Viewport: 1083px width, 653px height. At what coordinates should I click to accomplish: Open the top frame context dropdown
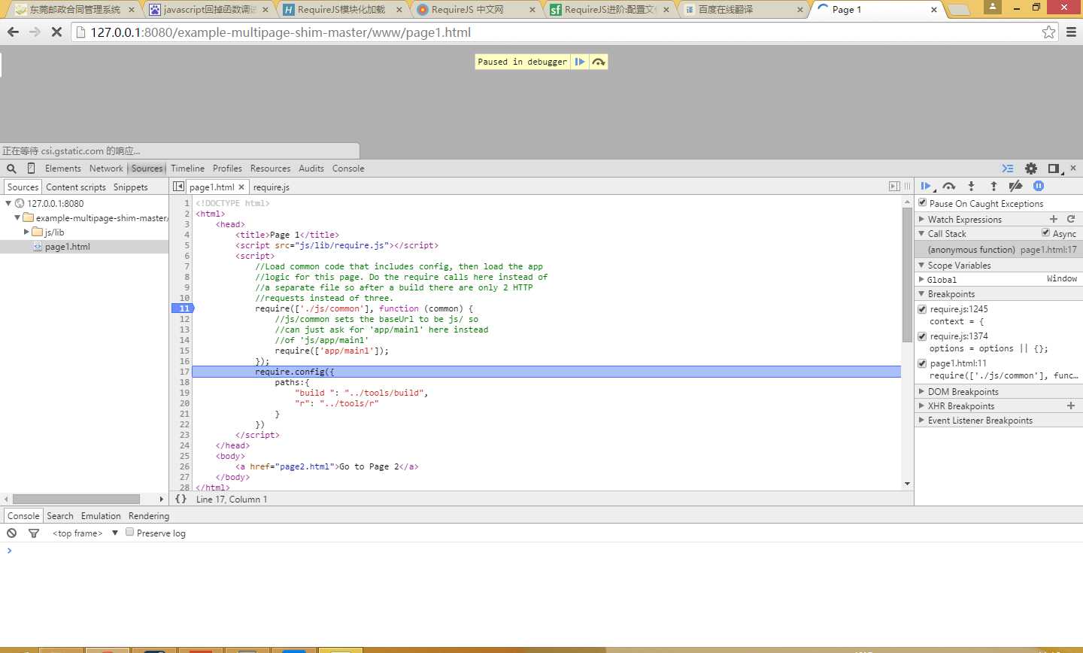coord(86,533)
